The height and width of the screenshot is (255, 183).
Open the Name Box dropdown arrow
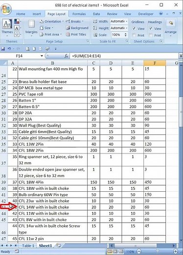pyautogui.click(x=42, y=56)
